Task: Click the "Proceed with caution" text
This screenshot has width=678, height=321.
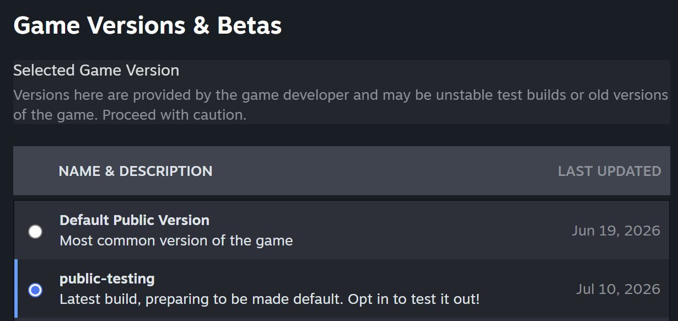Action: pyautogui.click(x=174, y=115)
